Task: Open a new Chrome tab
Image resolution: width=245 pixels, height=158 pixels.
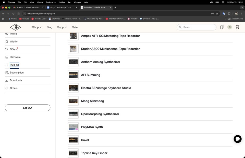Action: pos(115,7)
